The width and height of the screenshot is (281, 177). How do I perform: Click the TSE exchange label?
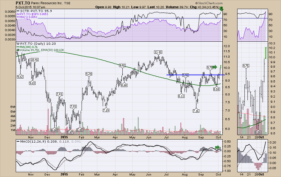(x=67, y=3)
